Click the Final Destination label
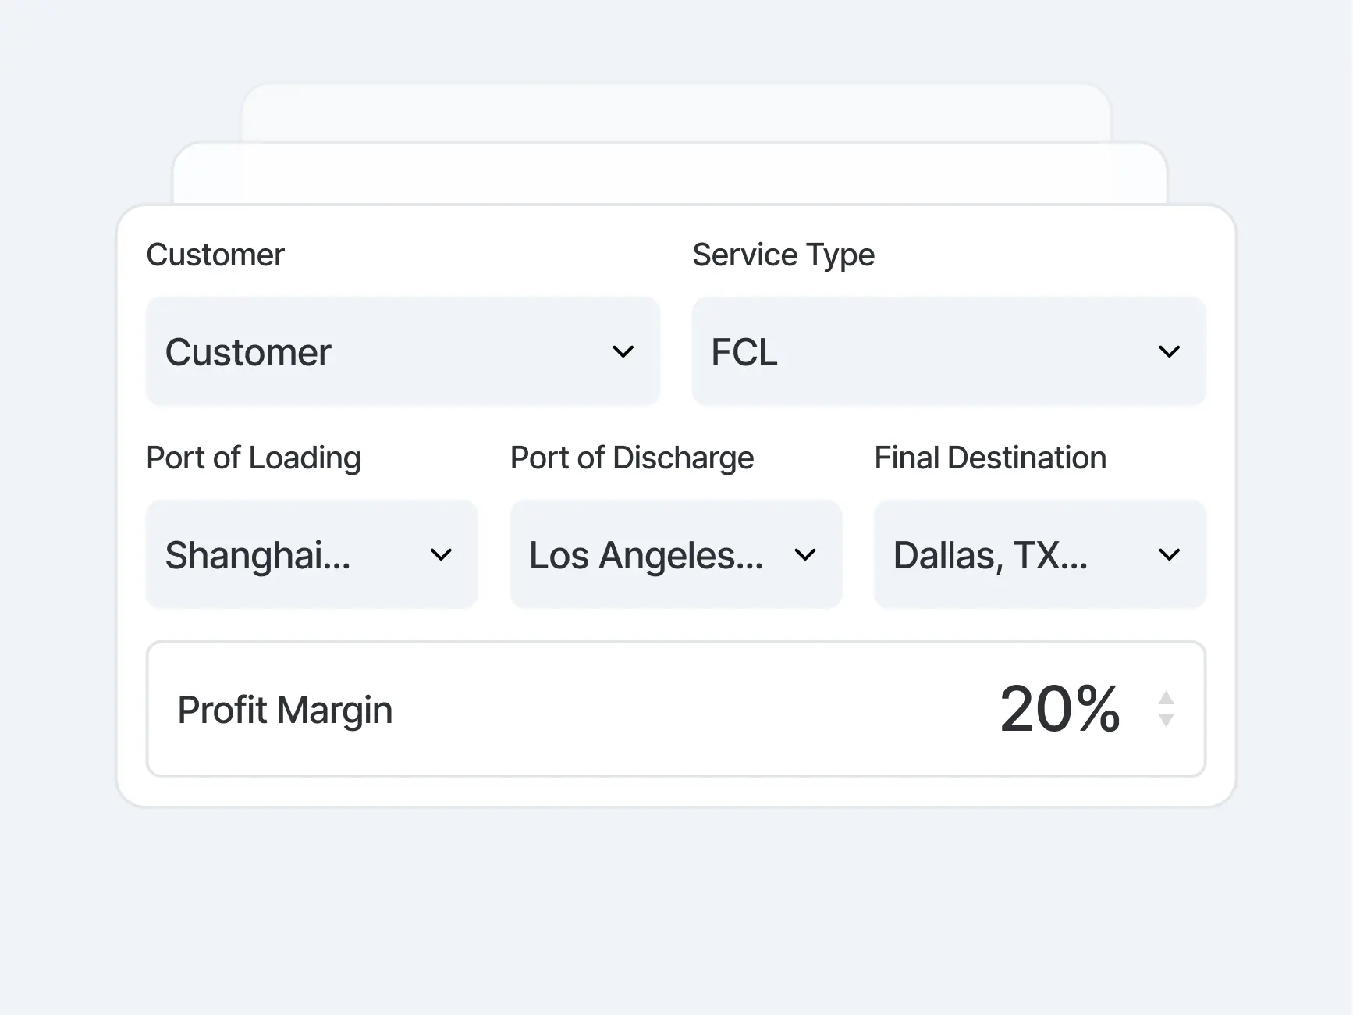1353x1015 pixels. click(989, 458)
